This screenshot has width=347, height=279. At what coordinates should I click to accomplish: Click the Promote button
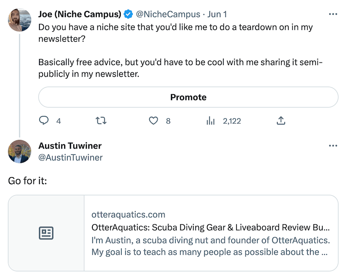[x=188, y=97]
